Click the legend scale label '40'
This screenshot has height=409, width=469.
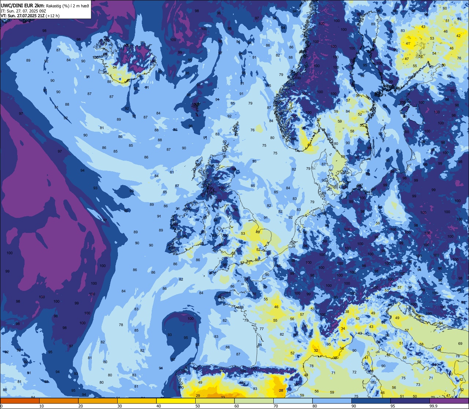[x=158, y=406]
